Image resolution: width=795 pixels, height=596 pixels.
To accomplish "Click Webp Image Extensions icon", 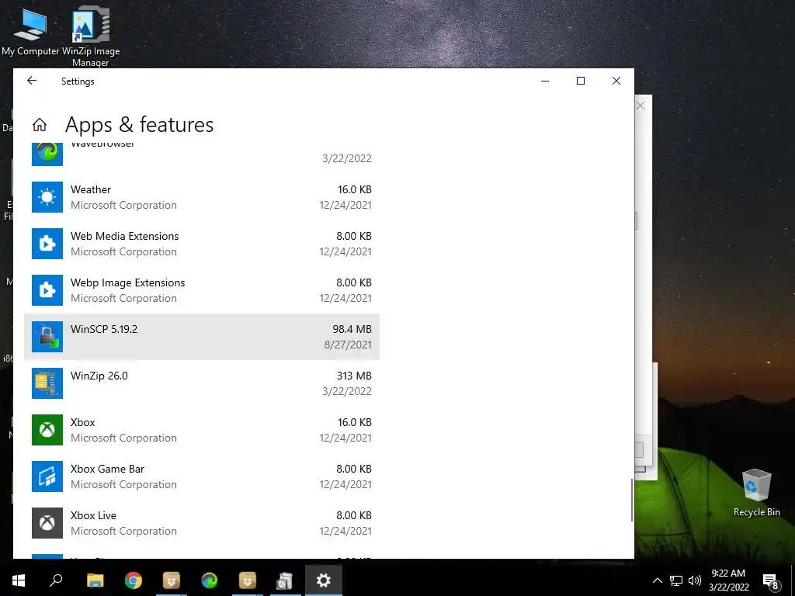I will (x=47, y=290).
